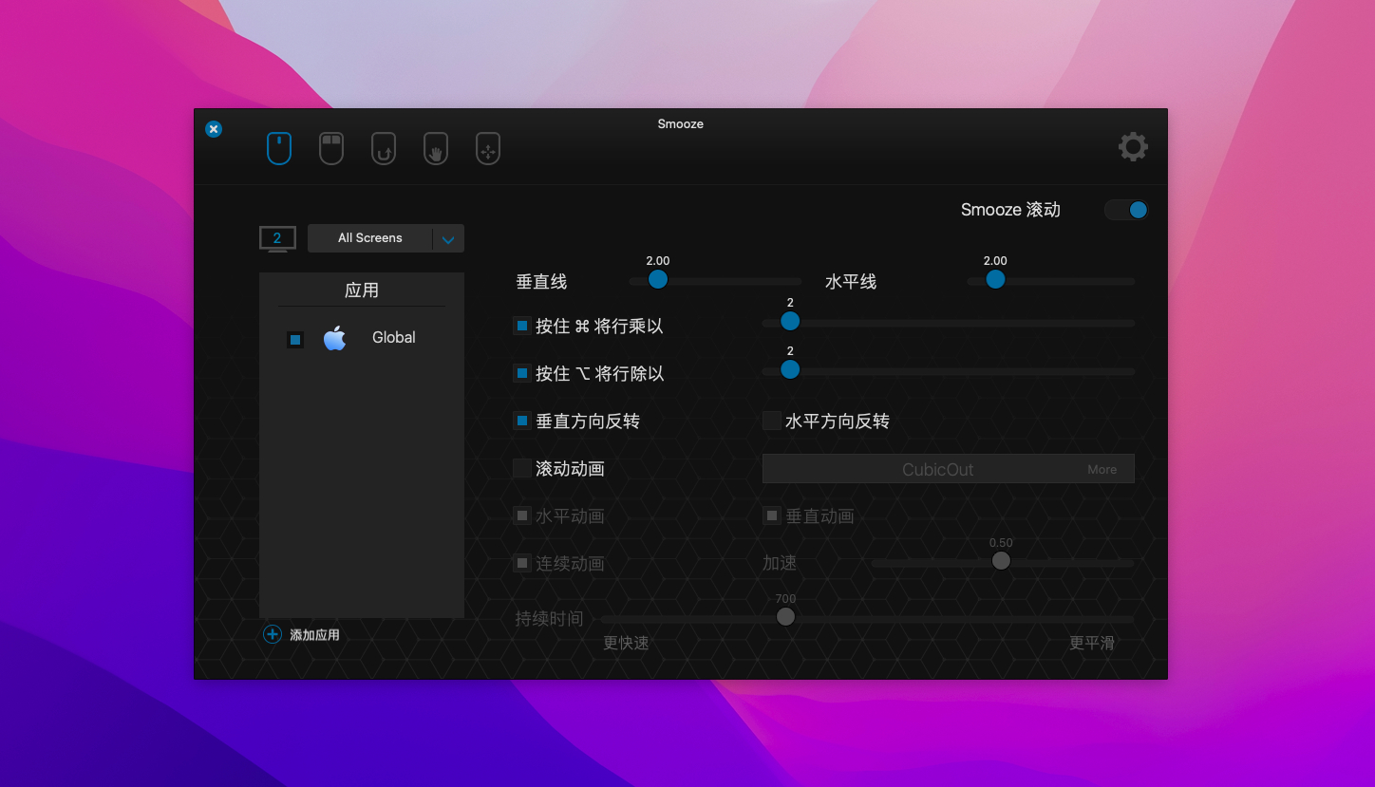Viewport: 1375px width, 787px height.
Task: Uncheck the 垂直方向反转 checkbox
Action: click(x=522, y=421)
